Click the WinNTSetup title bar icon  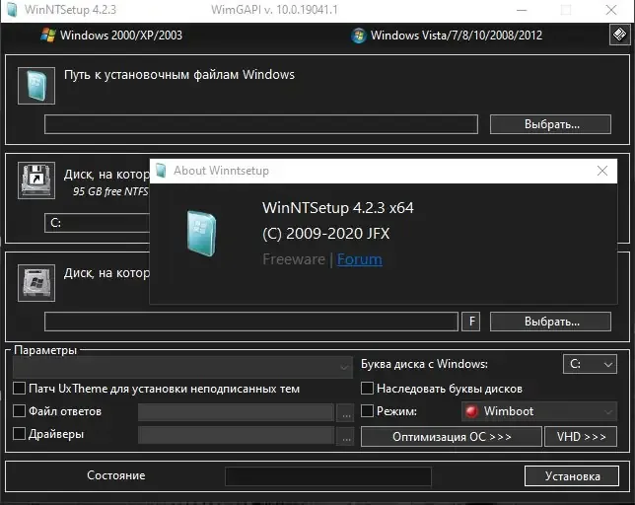coord(12,10)
